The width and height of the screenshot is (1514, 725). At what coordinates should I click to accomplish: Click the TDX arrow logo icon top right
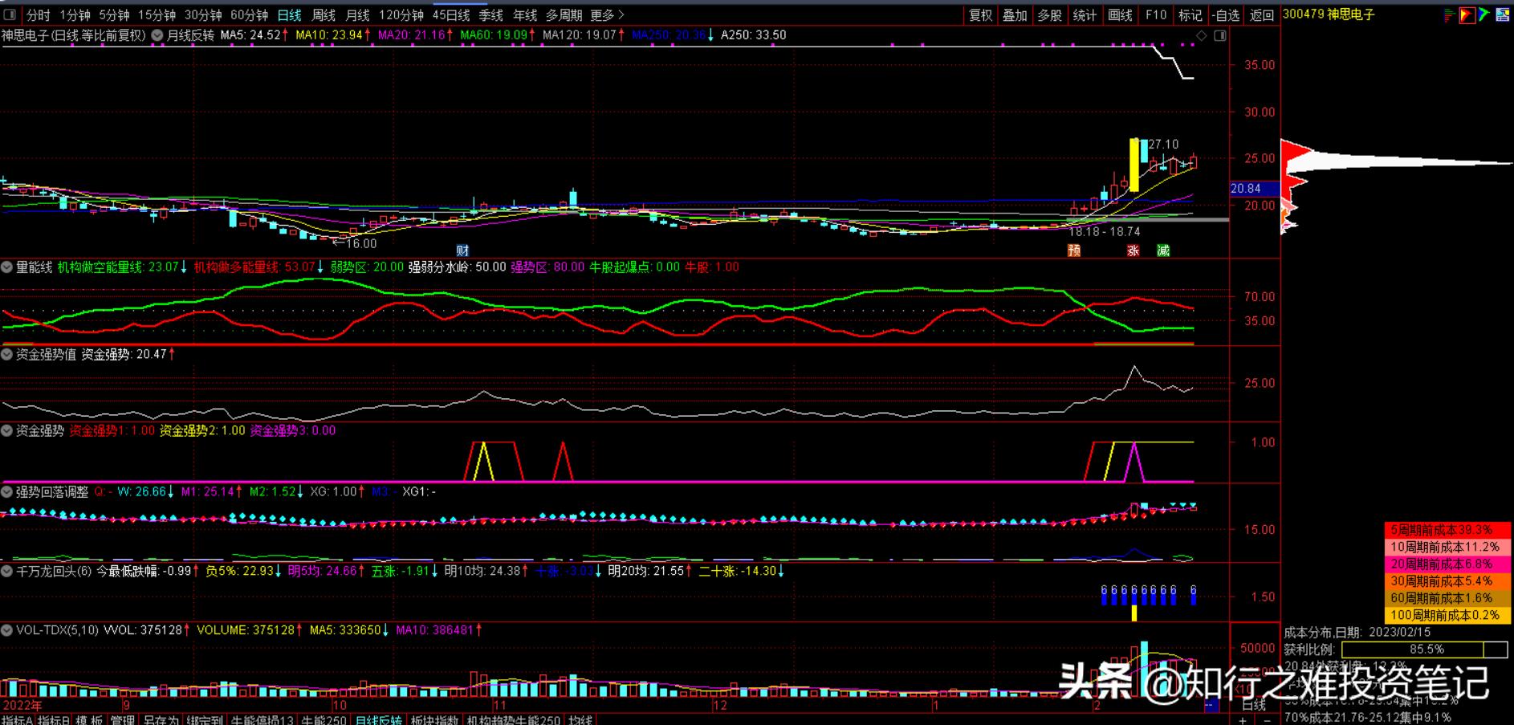(x=1467, y=14)
